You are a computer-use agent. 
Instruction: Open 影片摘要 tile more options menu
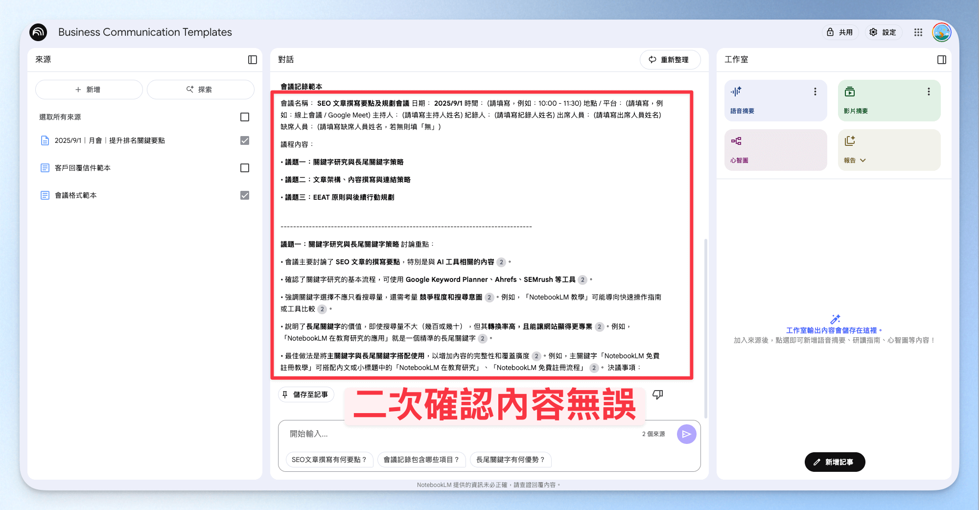(929, 92)
